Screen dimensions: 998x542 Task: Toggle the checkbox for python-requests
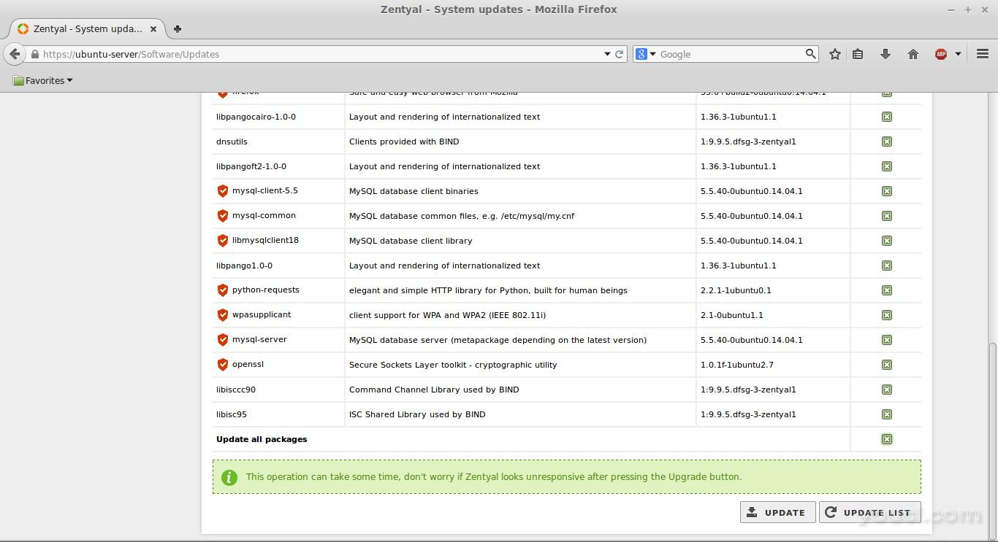(x=886, y=290)
